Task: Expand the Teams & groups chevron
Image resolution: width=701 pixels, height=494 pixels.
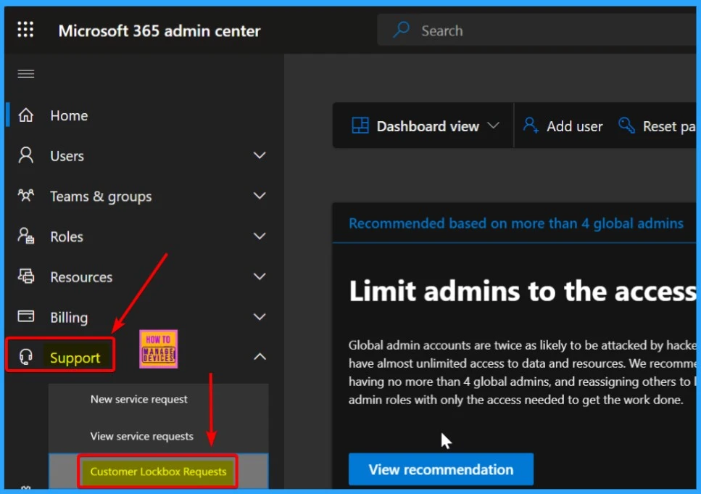Action: (260, 196)
